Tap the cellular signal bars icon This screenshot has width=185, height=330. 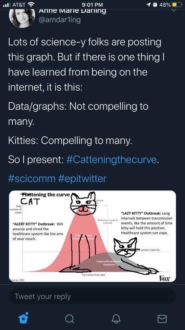pyautogui.click(x=7, y=4)
